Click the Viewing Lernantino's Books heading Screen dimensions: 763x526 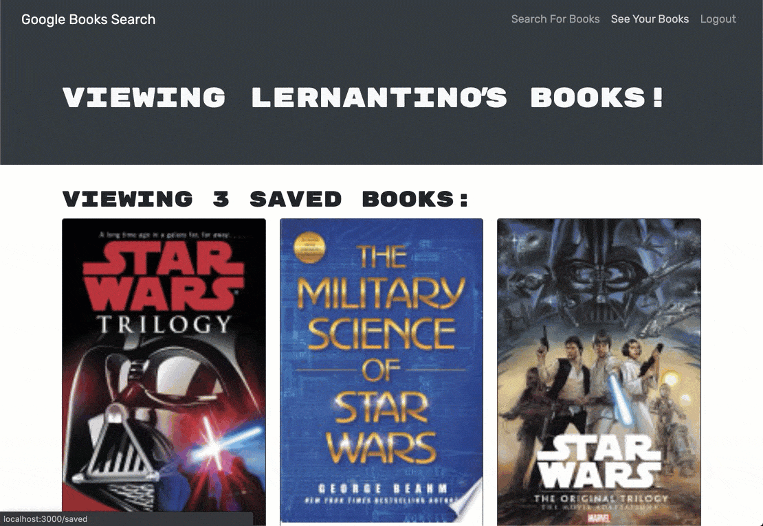(x=363, y=97)
